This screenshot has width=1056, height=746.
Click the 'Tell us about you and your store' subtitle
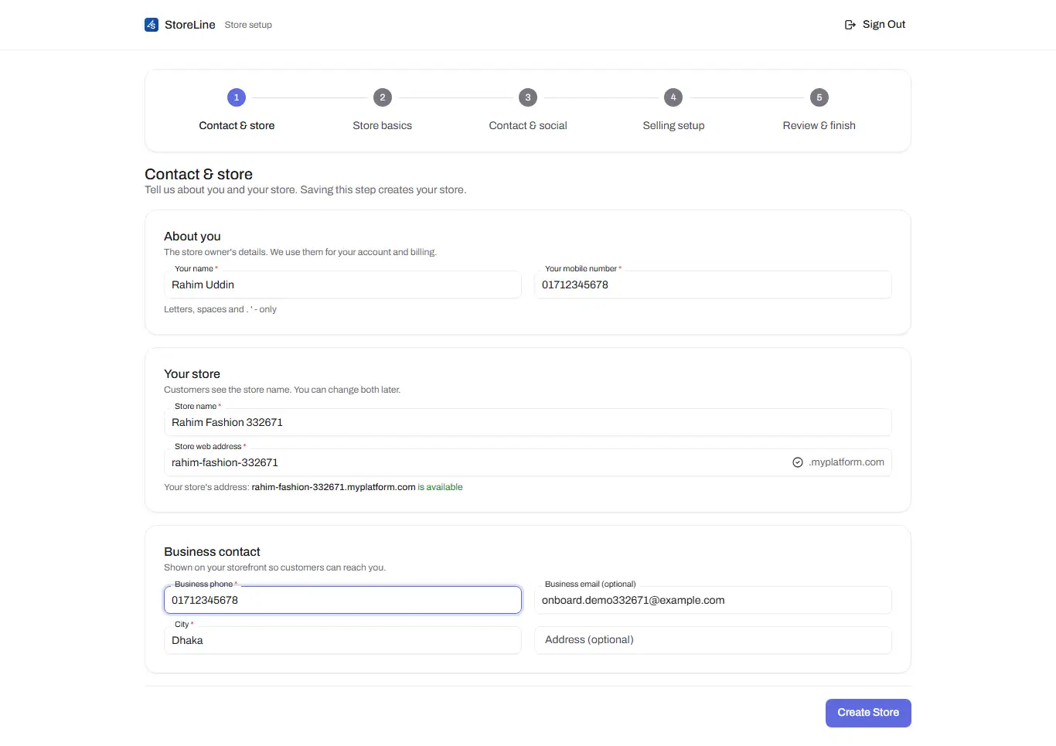305,190
